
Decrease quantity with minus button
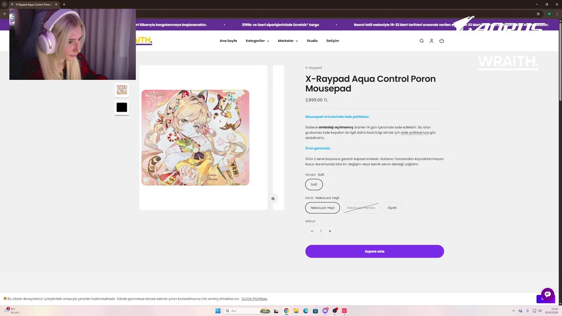coord(312,231)
